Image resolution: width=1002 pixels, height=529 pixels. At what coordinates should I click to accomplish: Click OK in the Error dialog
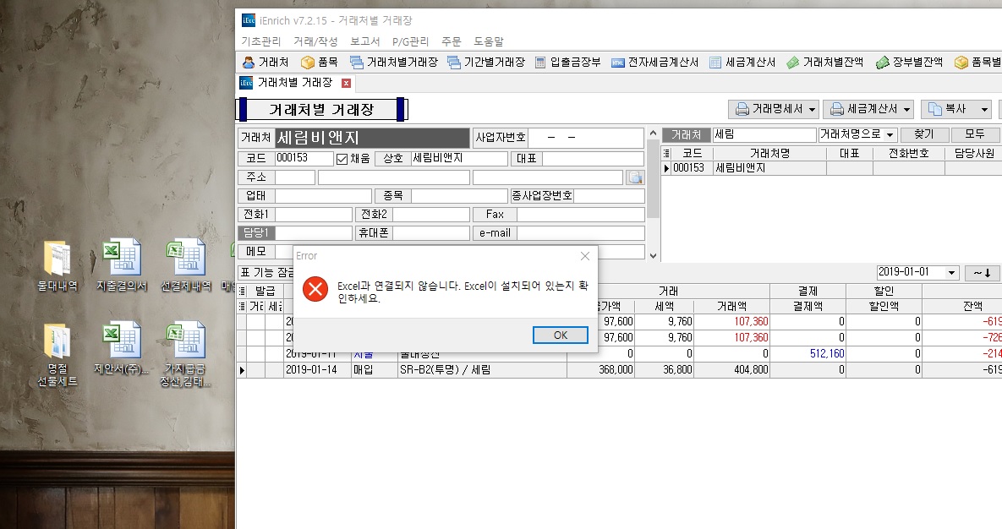click(560, 335)
